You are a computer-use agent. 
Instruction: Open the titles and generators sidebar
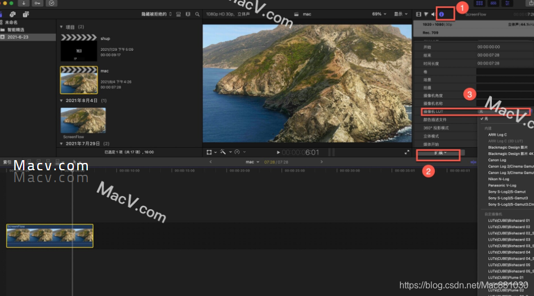25,14
